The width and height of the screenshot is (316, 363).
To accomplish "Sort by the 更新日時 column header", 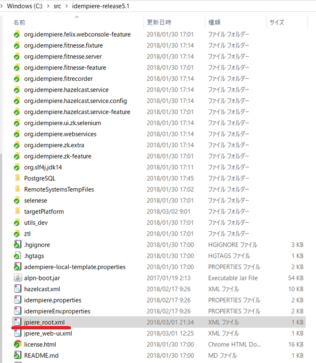I will pos(159,23).
